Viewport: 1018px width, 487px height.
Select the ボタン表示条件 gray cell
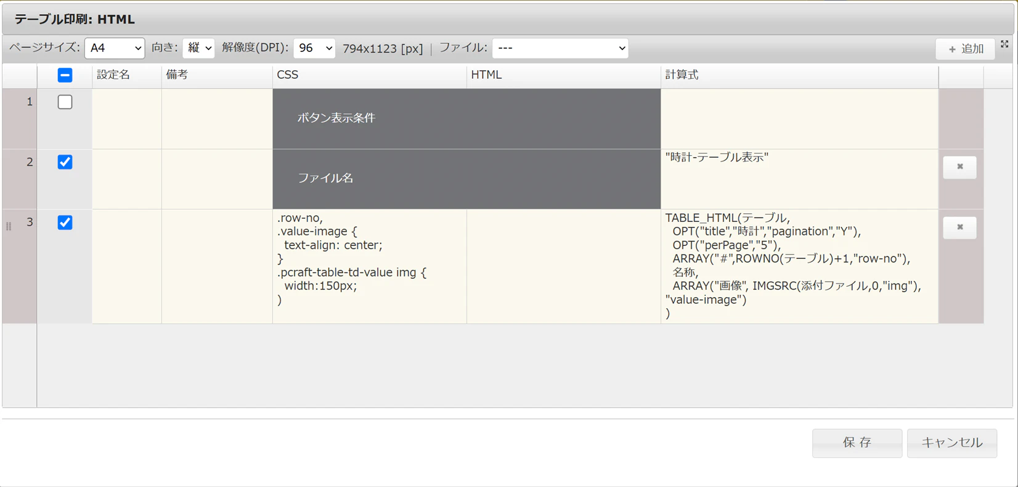click(466, 118)
